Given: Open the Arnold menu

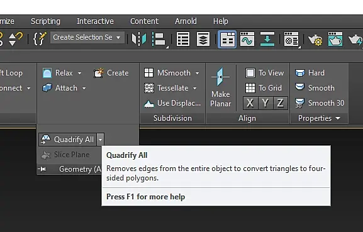Looking at the screenshot, I should 186,21.
